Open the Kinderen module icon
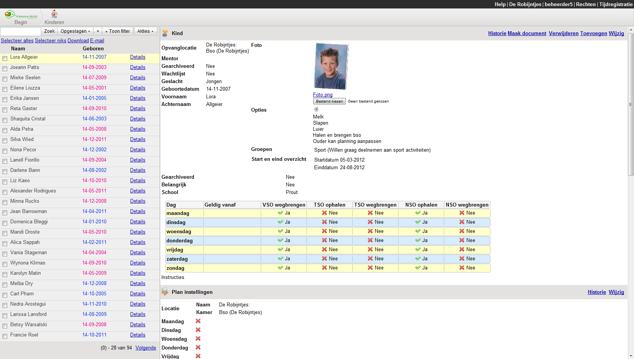 click(x=55, y=14)
